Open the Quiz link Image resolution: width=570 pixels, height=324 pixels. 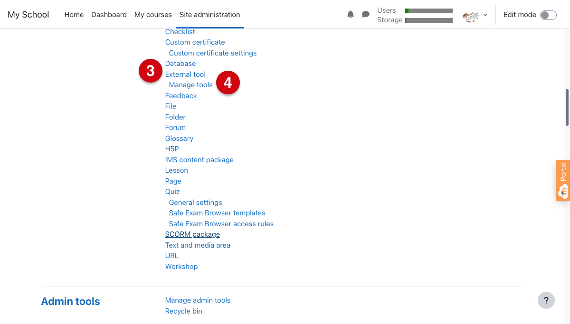pyautogui.click(x=172, y=192)
